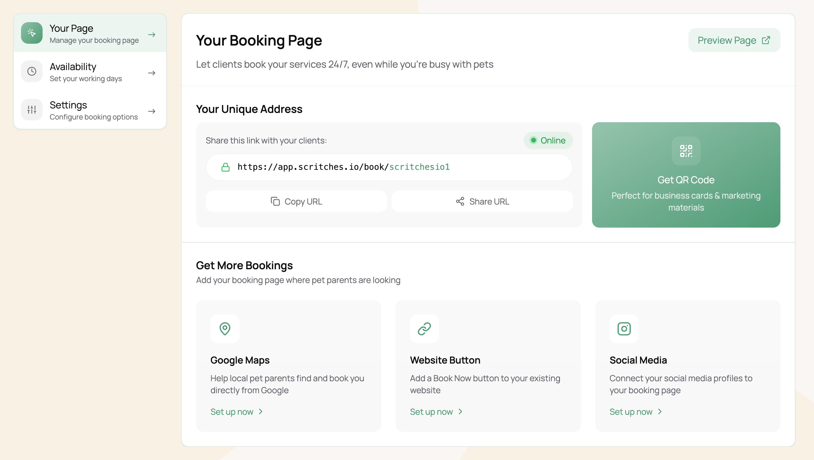Viewport: 814px width, 460px height.
Task: Click Set up now under Website Button
Action: tap(436, 412)
